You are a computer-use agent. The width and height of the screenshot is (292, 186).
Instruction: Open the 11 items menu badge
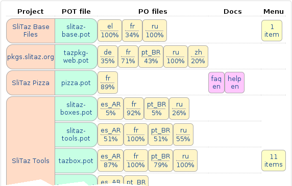[274, 161]
